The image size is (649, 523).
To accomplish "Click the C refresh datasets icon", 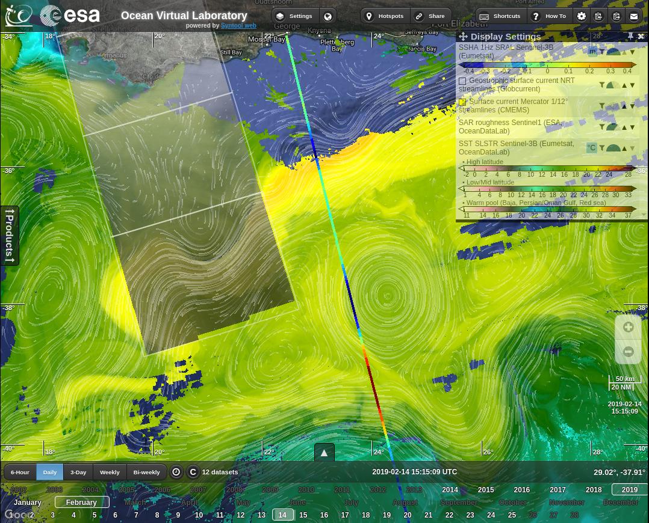I will [x=193, y=472].
